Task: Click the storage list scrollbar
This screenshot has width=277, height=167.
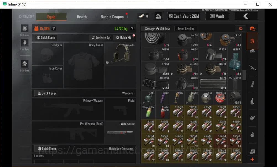Action: [244, 74]
